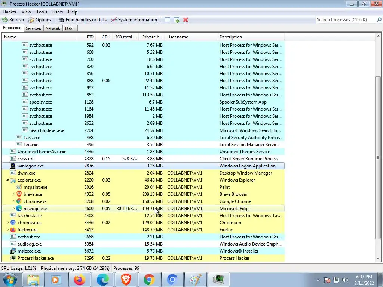
Task: Click the Refresh toolbar button
Action: click(x=13, y=20)
